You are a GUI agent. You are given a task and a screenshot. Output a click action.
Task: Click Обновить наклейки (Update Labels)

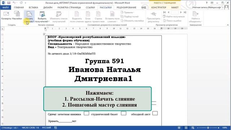pos(132,21)
